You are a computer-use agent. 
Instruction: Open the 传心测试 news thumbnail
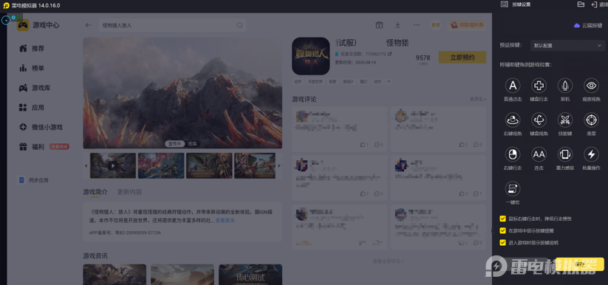tap(250, 275)
